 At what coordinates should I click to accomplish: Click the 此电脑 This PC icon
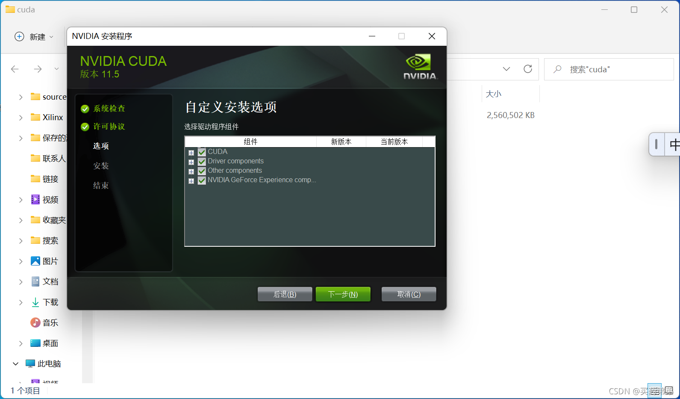[x=30, y=364]
